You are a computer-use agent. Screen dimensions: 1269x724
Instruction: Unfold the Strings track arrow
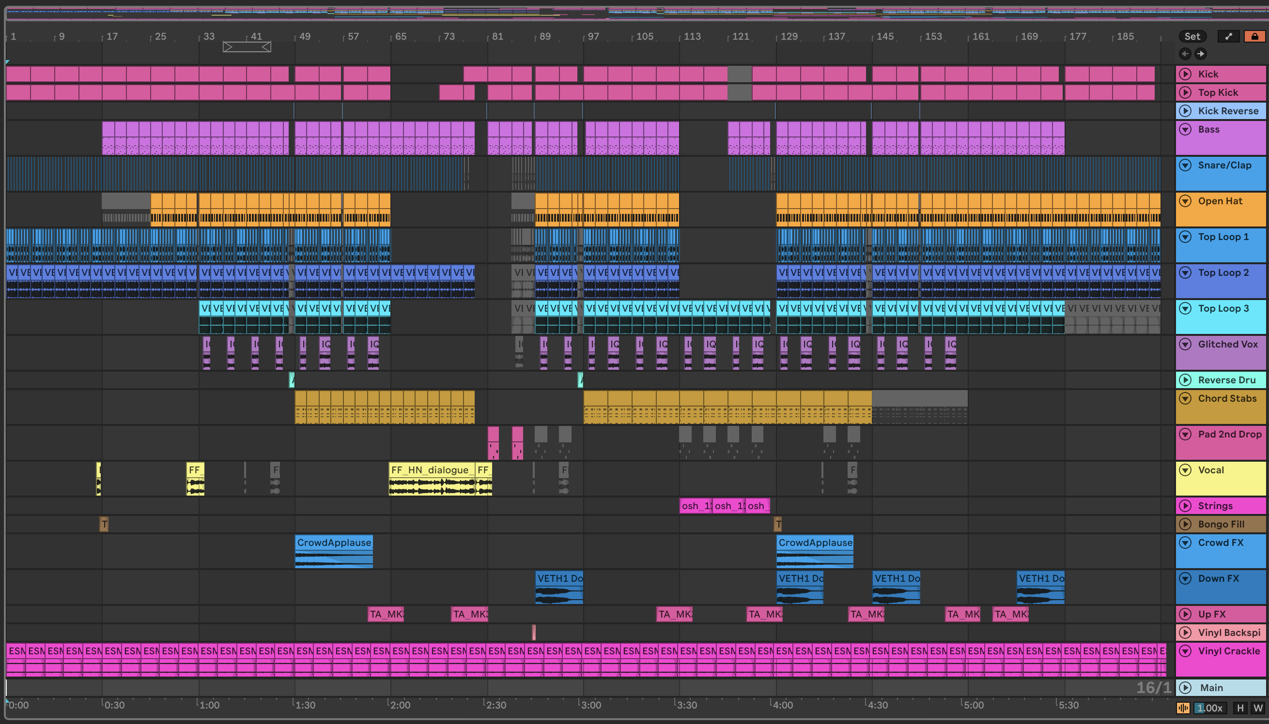point(1185,506)
